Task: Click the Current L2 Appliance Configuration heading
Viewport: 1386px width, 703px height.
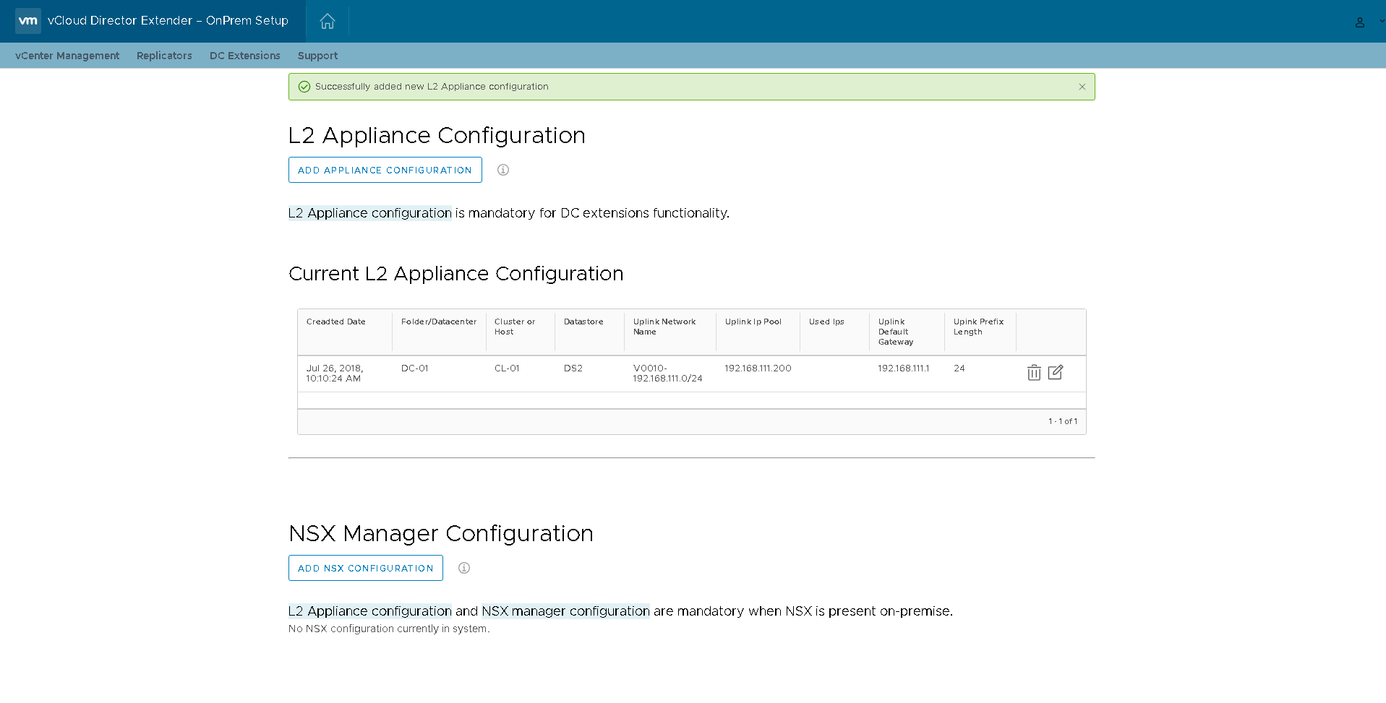Action: (456, 274)
